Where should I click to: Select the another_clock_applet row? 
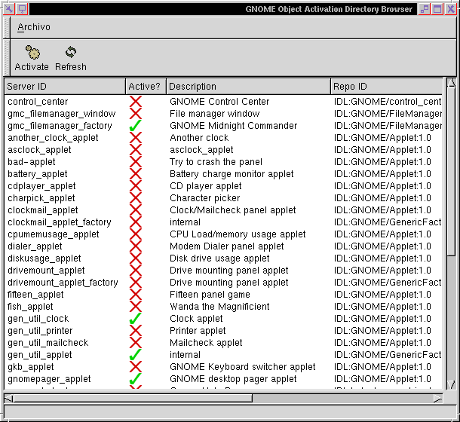click(x=223, y=138)
